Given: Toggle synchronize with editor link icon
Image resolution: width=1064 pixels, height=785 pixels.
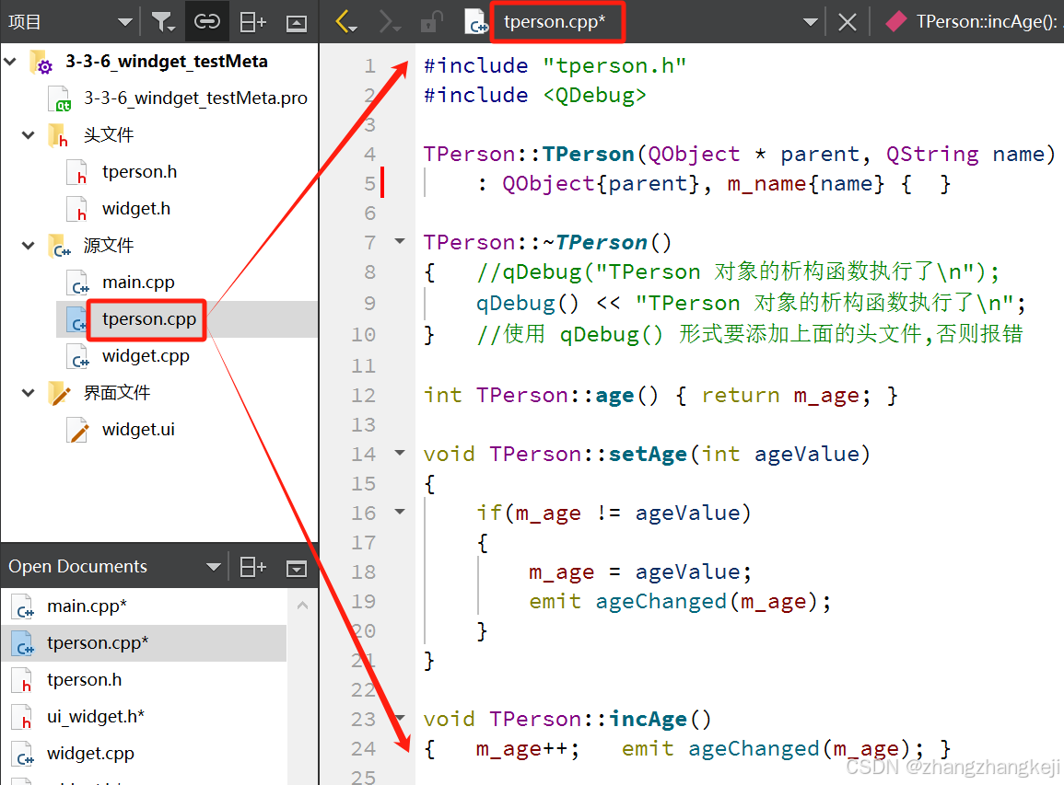Looking at the screenshot, I should pos(207,22).
